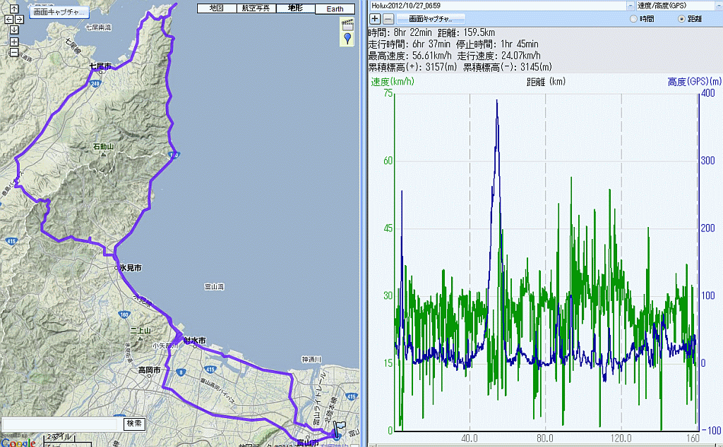Pan the map down with the arrow
This screenshot has width=723, height=447.
(x=13, y=30)
